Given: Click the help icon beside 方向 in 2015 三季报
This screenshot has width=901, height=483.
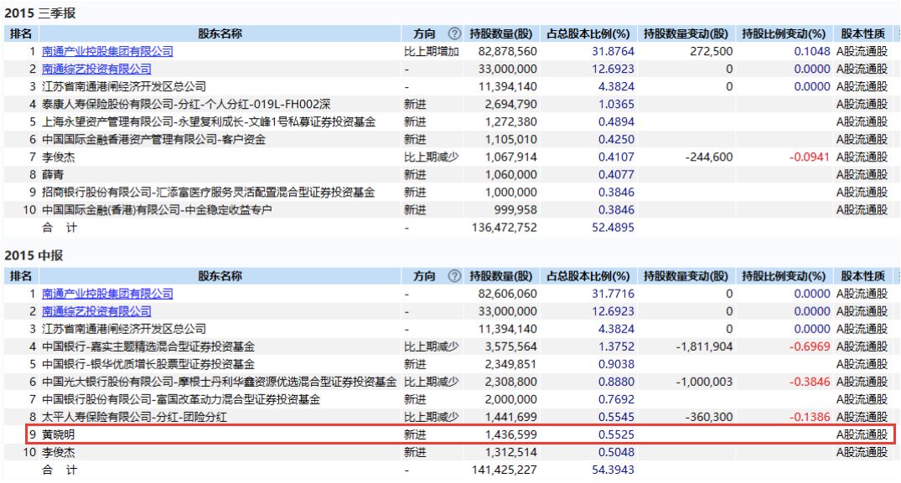Looking at the screenshot, I should click(454, 34).
